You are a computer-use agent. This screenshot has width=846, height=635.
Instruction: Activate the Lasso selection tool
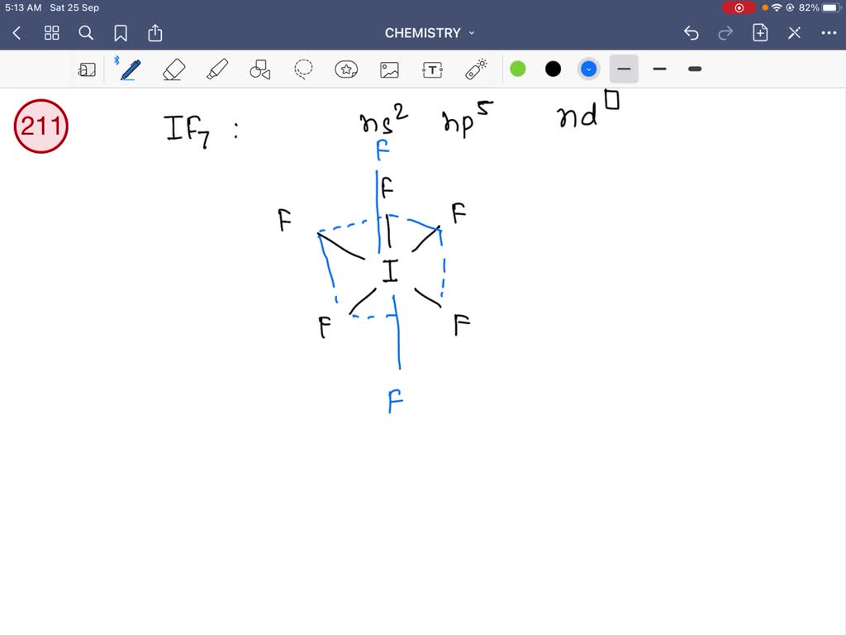coord(302,69)
